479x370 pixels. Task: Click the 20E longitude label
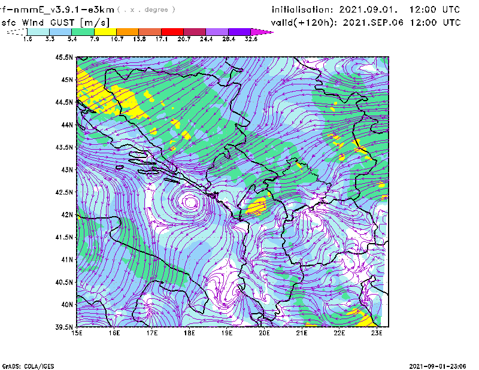[x=264, y=333]
